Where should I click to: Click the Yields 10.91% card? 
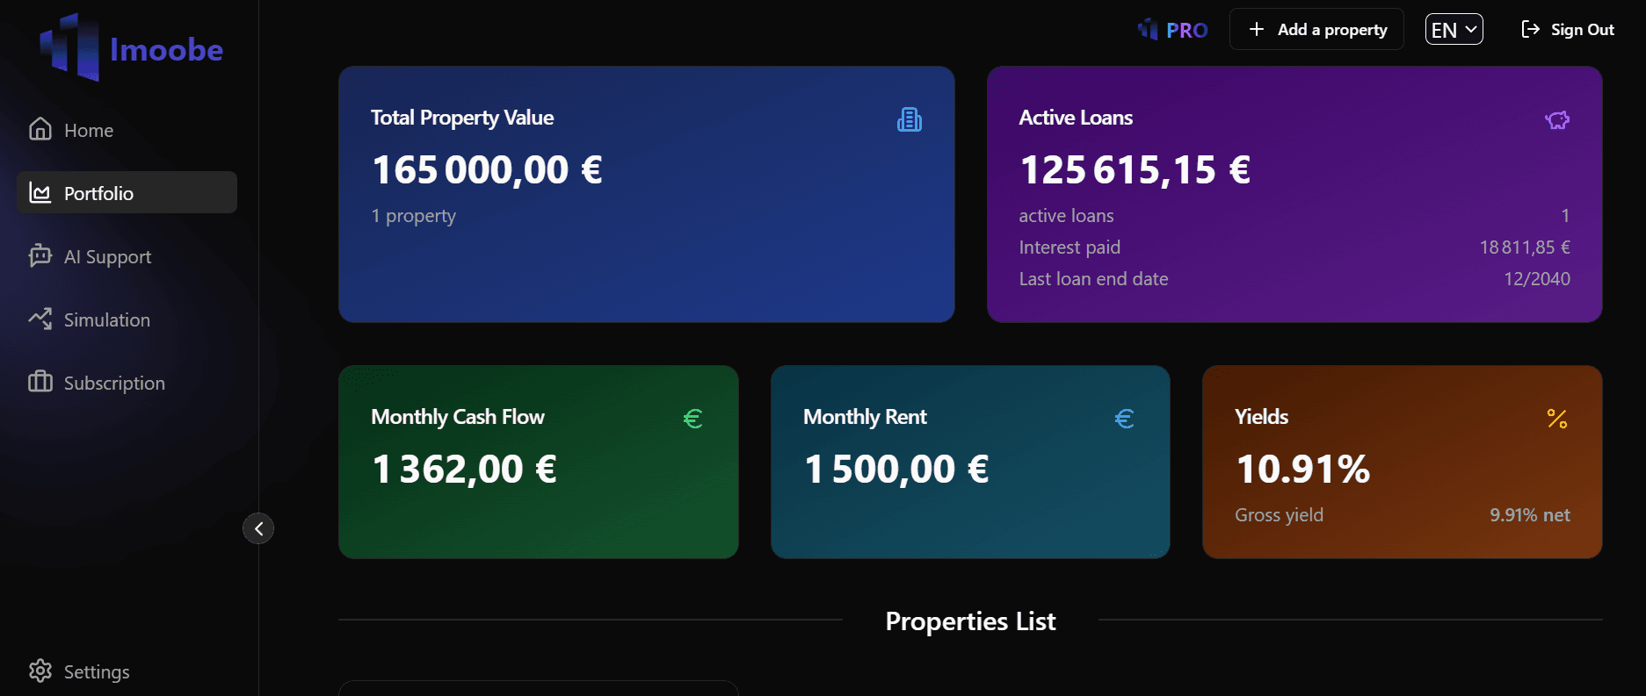[1402, 462]
